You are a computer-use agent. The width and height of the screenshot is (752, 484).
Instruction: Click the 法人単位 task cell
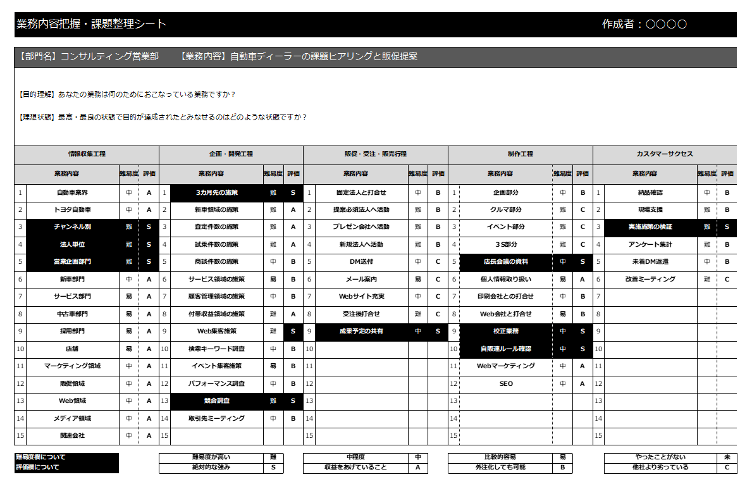click(72, 244)
